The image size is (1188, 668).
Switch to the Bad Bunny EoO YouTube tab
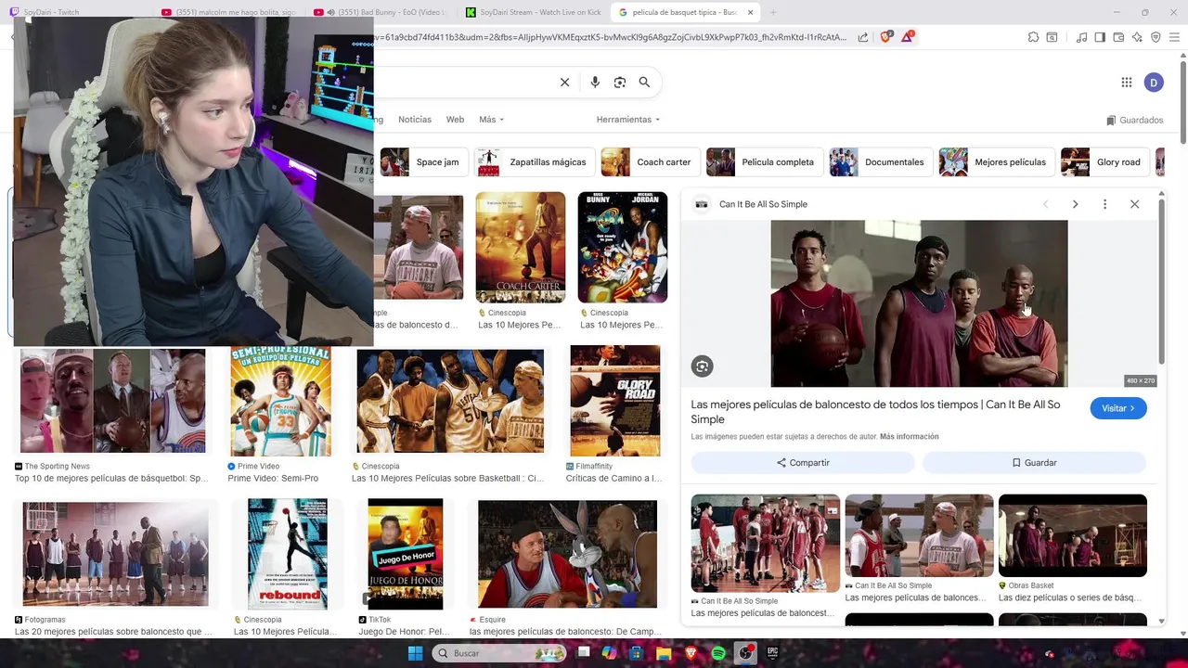381,12
